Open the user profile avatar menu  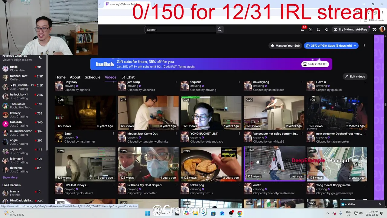tap(382, 29)
